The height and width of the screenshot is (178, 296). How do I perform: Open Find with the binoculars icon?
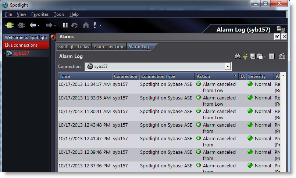pos(238,56)
